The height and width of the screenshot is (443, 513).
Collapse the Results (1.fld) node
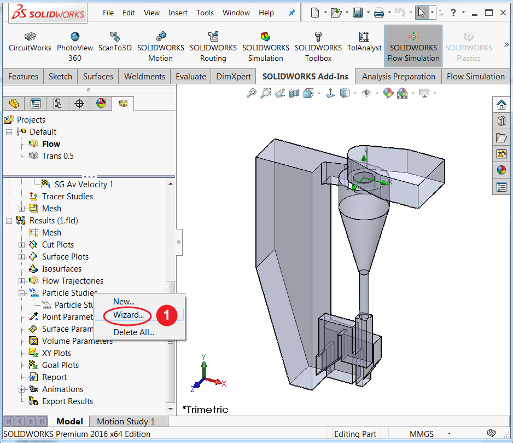[9, 221]
